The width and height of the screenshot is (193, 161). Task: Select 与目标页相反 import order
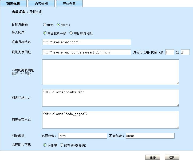coord(71,33)
